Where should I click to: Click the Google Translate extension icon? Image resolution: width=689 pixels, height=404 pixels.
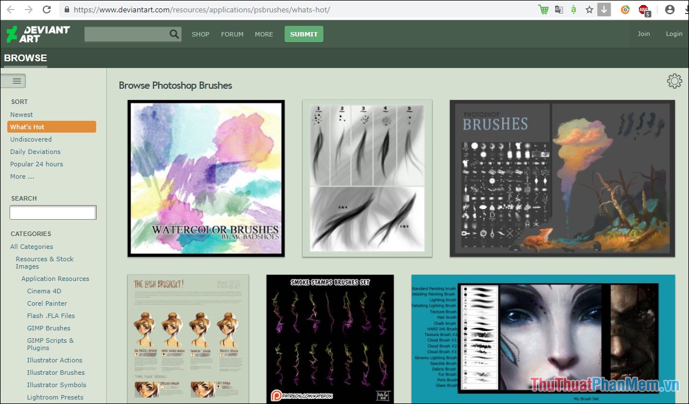[558, 10]
